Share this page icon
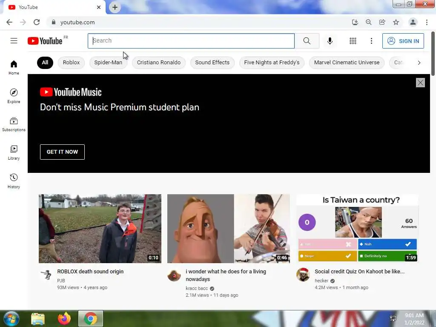The image size is (436, 327). click(382, 22)
